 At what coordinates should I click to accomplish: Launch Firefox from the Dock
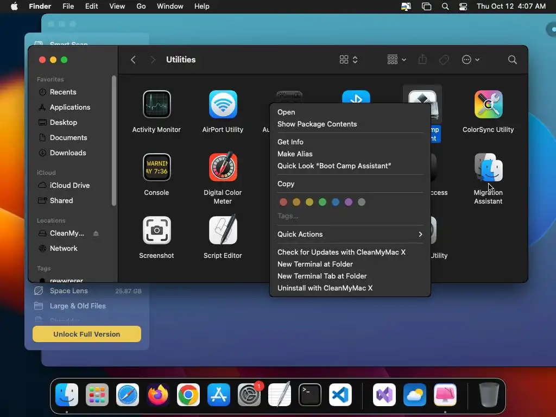click(158, 394)
